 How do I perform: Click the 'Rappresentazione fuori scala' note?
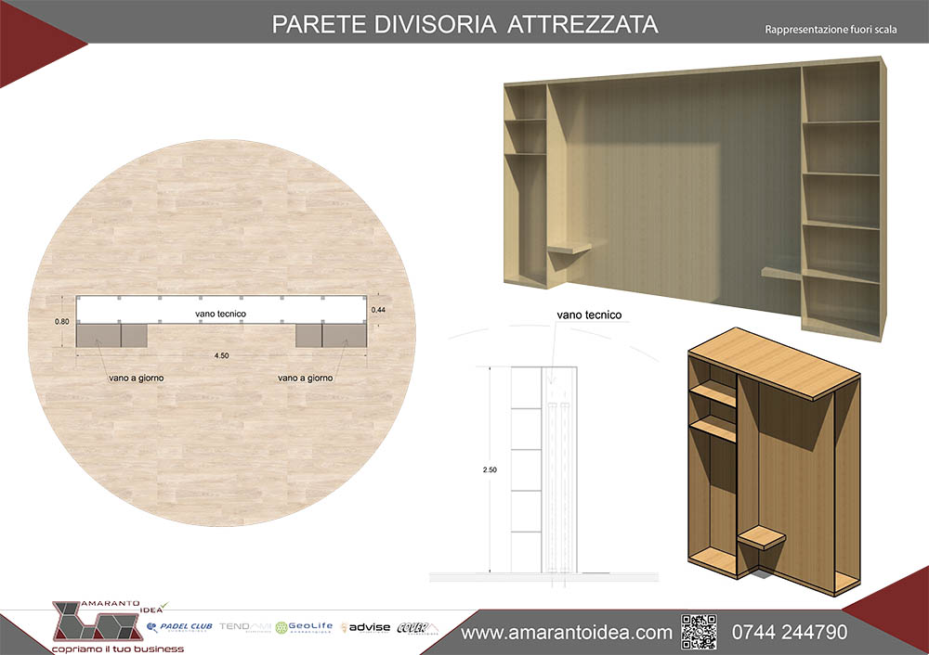pyautogui.click(x=831, y=30)
